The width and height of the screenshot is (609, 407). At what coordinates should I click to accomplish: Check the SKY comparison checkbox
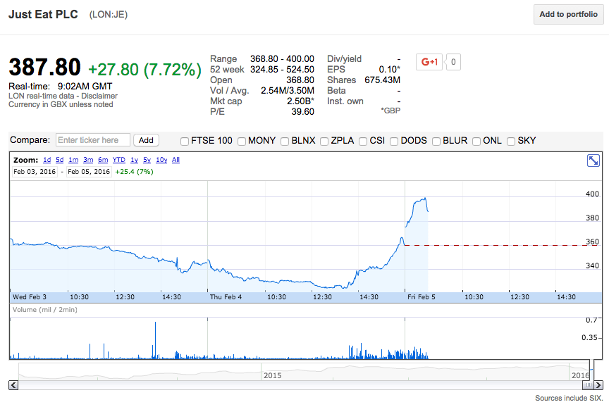click(511, 141)
